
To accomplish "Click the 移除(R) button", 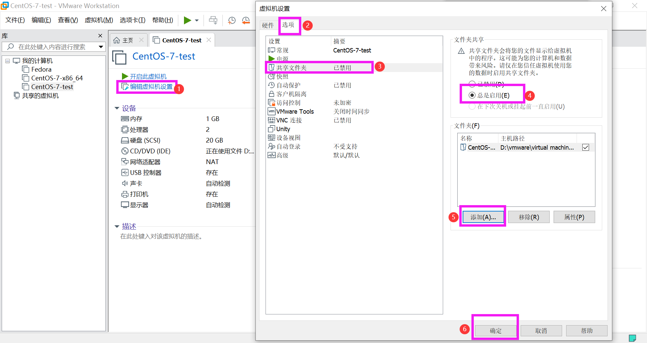I will 529,217.
